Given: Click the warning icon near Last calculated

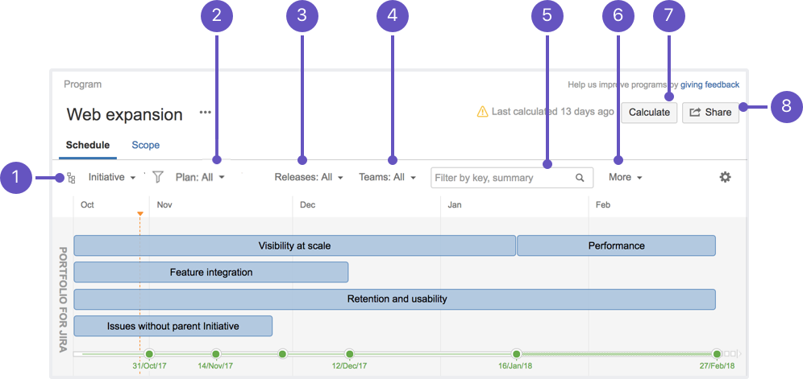Looking at the screenshot, I should point(482,112).
